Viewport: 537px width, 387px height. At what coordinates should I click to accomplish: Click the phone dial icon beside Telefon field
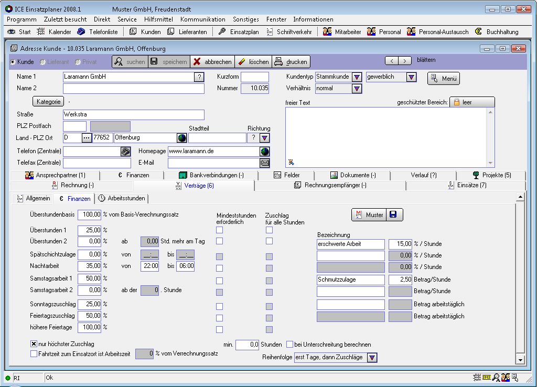125,152
